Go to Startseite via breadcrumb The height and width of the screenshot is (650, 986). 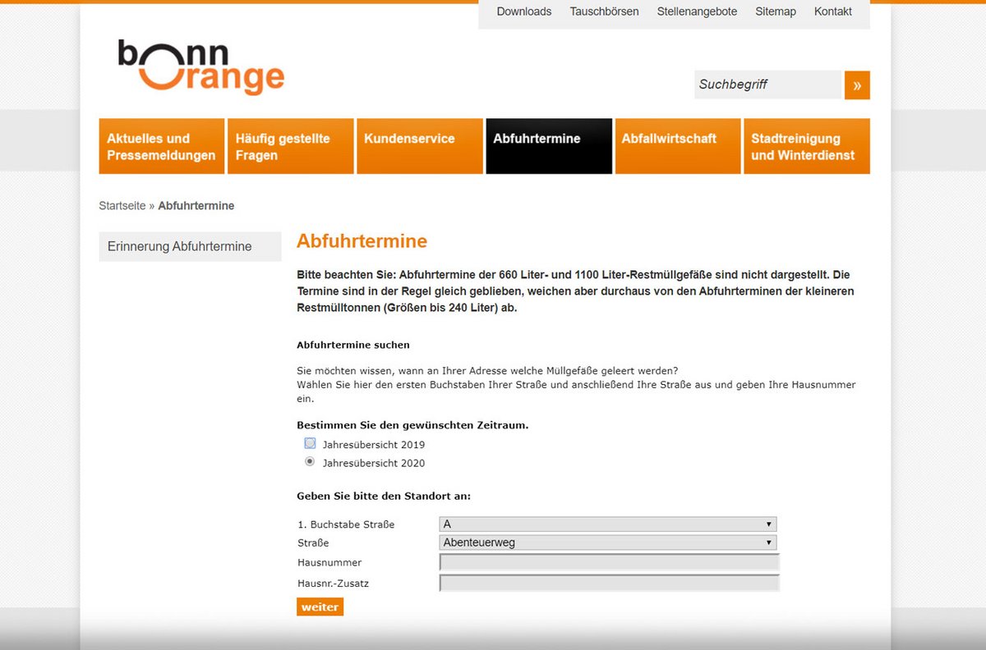[x=122, y=206]
